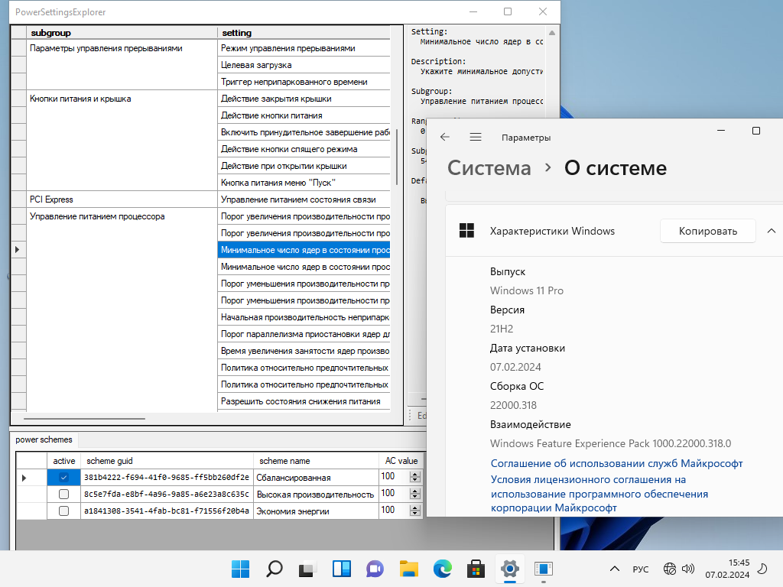Select Действие при открытии крышки
This screenshot has width=783, height=587.
tap(304, 166)
